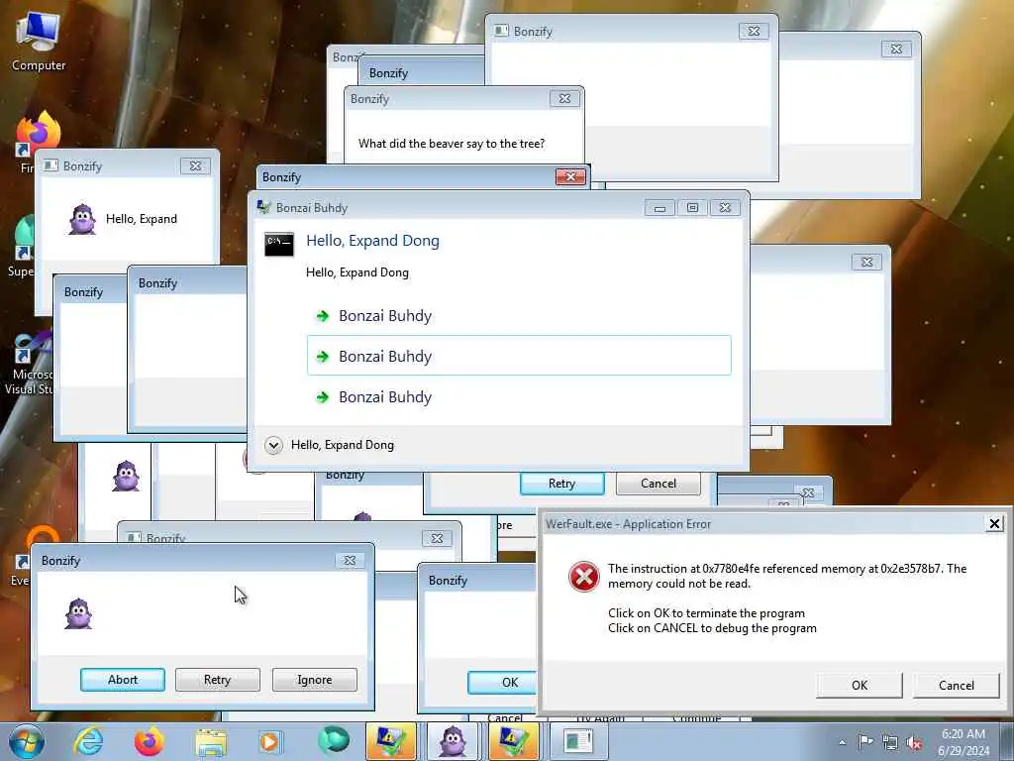Click Cancel button beside the highlighted Retry
The width and height of the screenshot is (1014, 761).
(659, 484)
